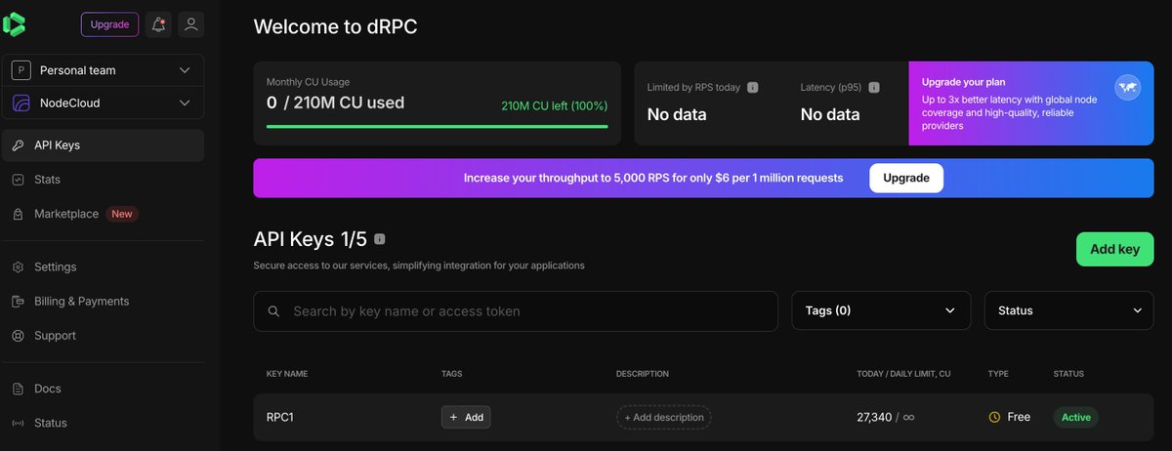Click the green Add key button
The height and width of the screenshot is (451, 1172).
(1114, 249)
